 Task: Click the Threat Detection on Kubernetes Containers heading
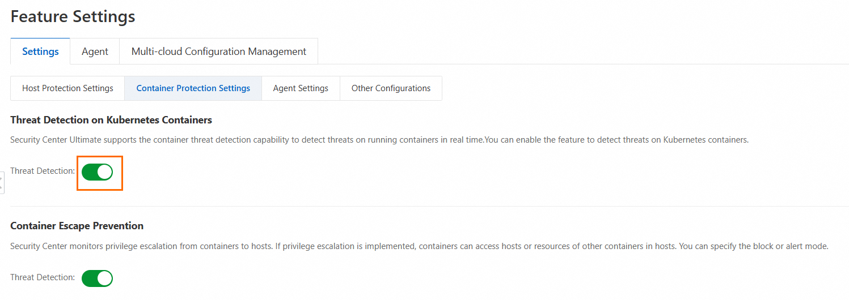pos(111,120)
